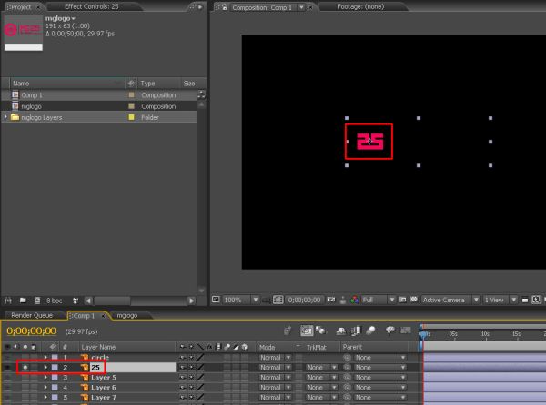
Task: Toggle video visibility of layer 25
Action: [x=7, y=367]
